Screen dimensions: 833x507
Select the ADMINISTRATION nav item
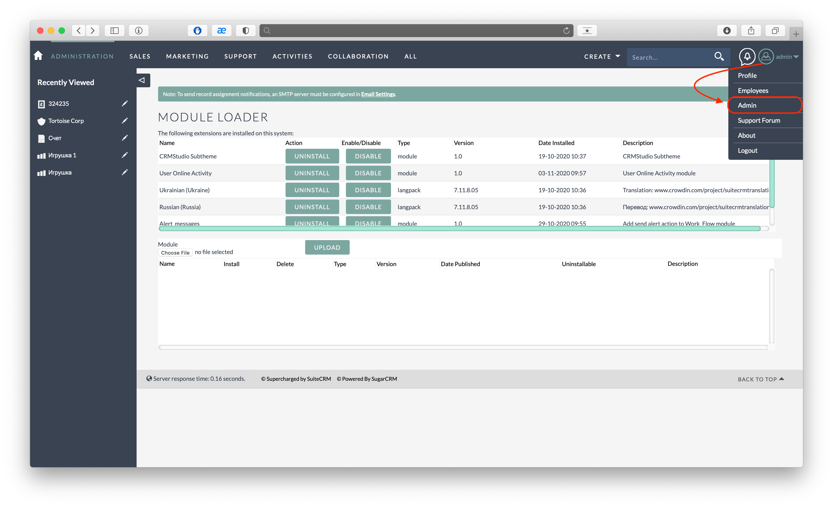[82, 56]
